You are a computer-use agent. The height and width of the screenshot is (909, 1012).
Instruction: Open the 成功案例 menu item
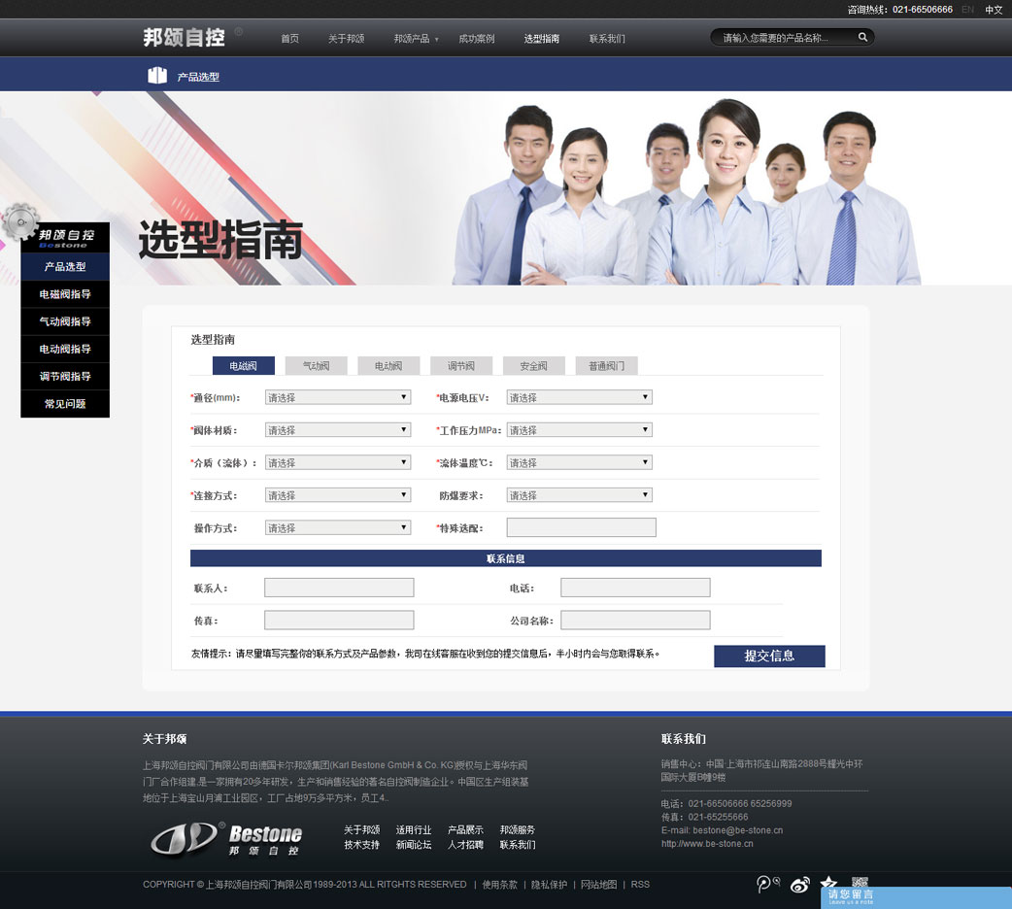tap(476, 39)
